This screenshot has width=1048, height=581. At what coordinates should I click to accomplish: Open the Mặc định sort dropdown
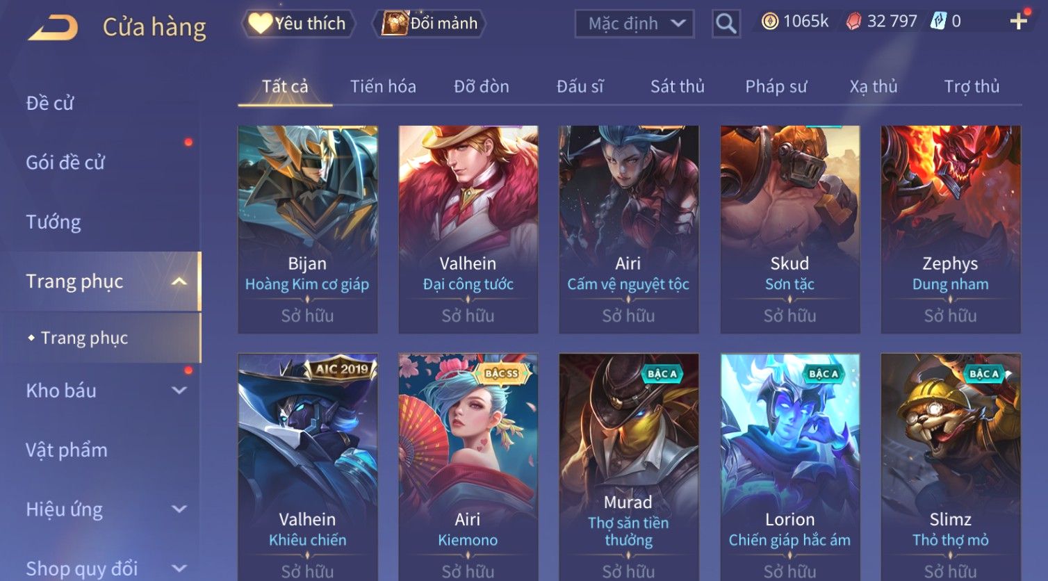[634, 24]
